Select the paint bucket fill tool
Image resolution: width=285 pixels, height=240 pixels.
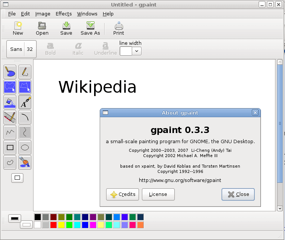(x=10, y=102)
